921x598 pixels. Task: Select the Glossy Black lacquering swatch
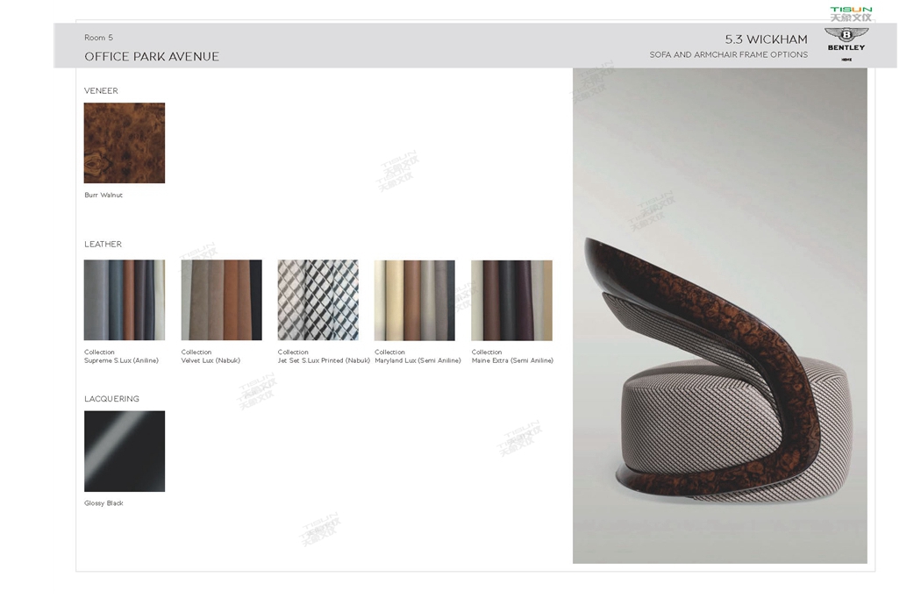(125, 451)
